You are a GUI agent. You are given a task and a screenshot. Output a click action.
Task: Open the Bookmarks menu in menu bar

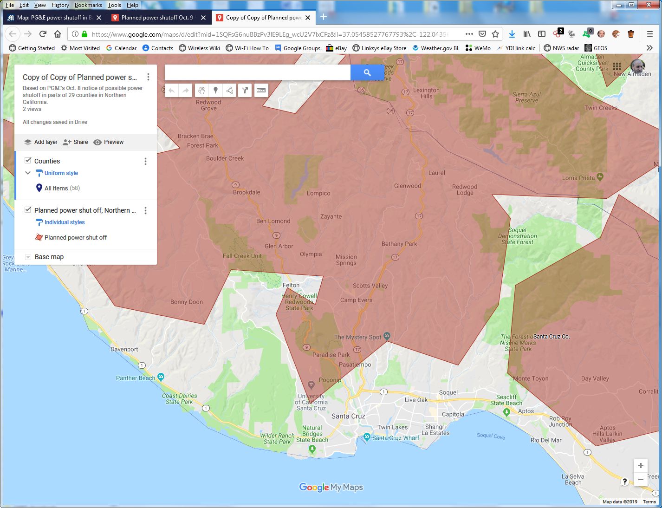click(x=88, y=5)
